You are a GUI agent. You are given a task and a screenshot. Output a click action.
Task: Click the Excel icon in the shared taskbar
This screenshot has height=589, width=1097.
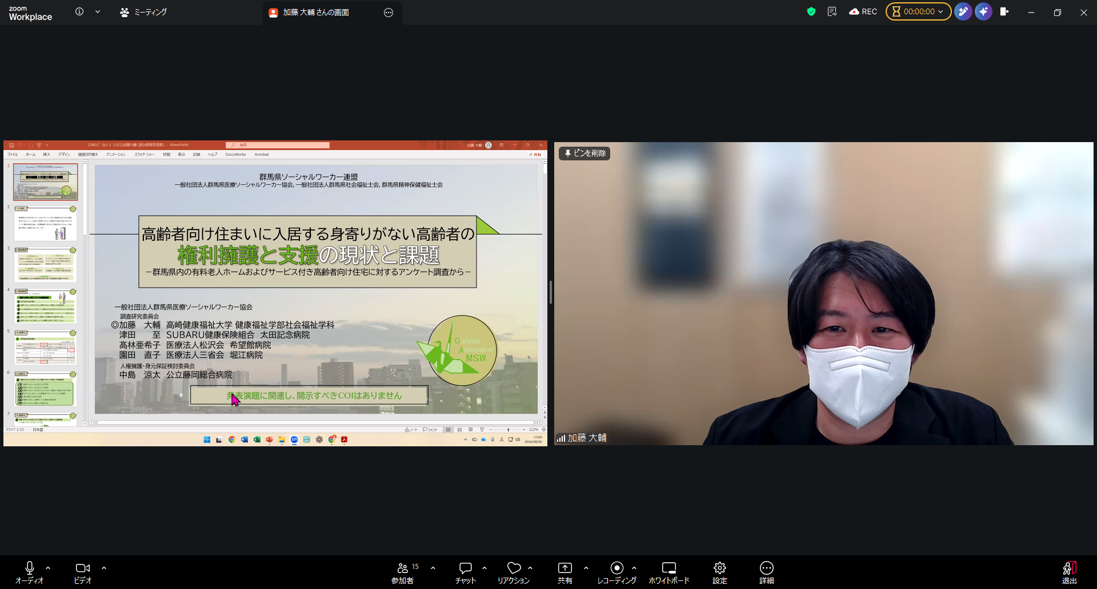pyautogui.click(x=257, y=439)
